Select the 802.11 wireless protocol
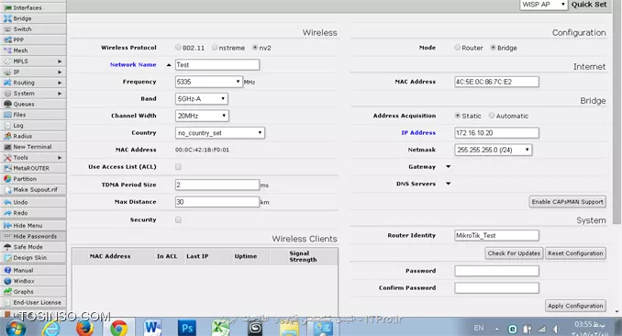The width and height of the screenshot is (622, 336). [x=178, y=48]
